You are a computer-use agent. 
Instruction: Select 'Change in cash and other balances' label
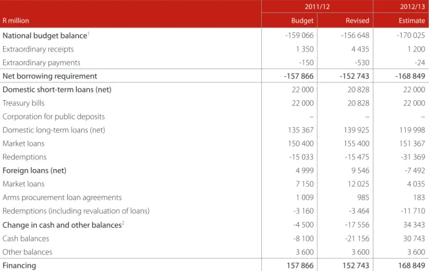point(63,225)
